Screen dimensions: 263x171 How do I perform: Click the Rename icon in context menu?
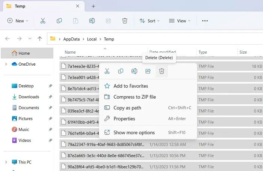coord(134,71)
